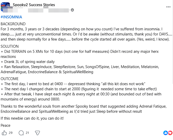The width and height of the screenshot is (173, 140).
Task: View the blue Like reaction emoji
Action: (x=166, y=133)
